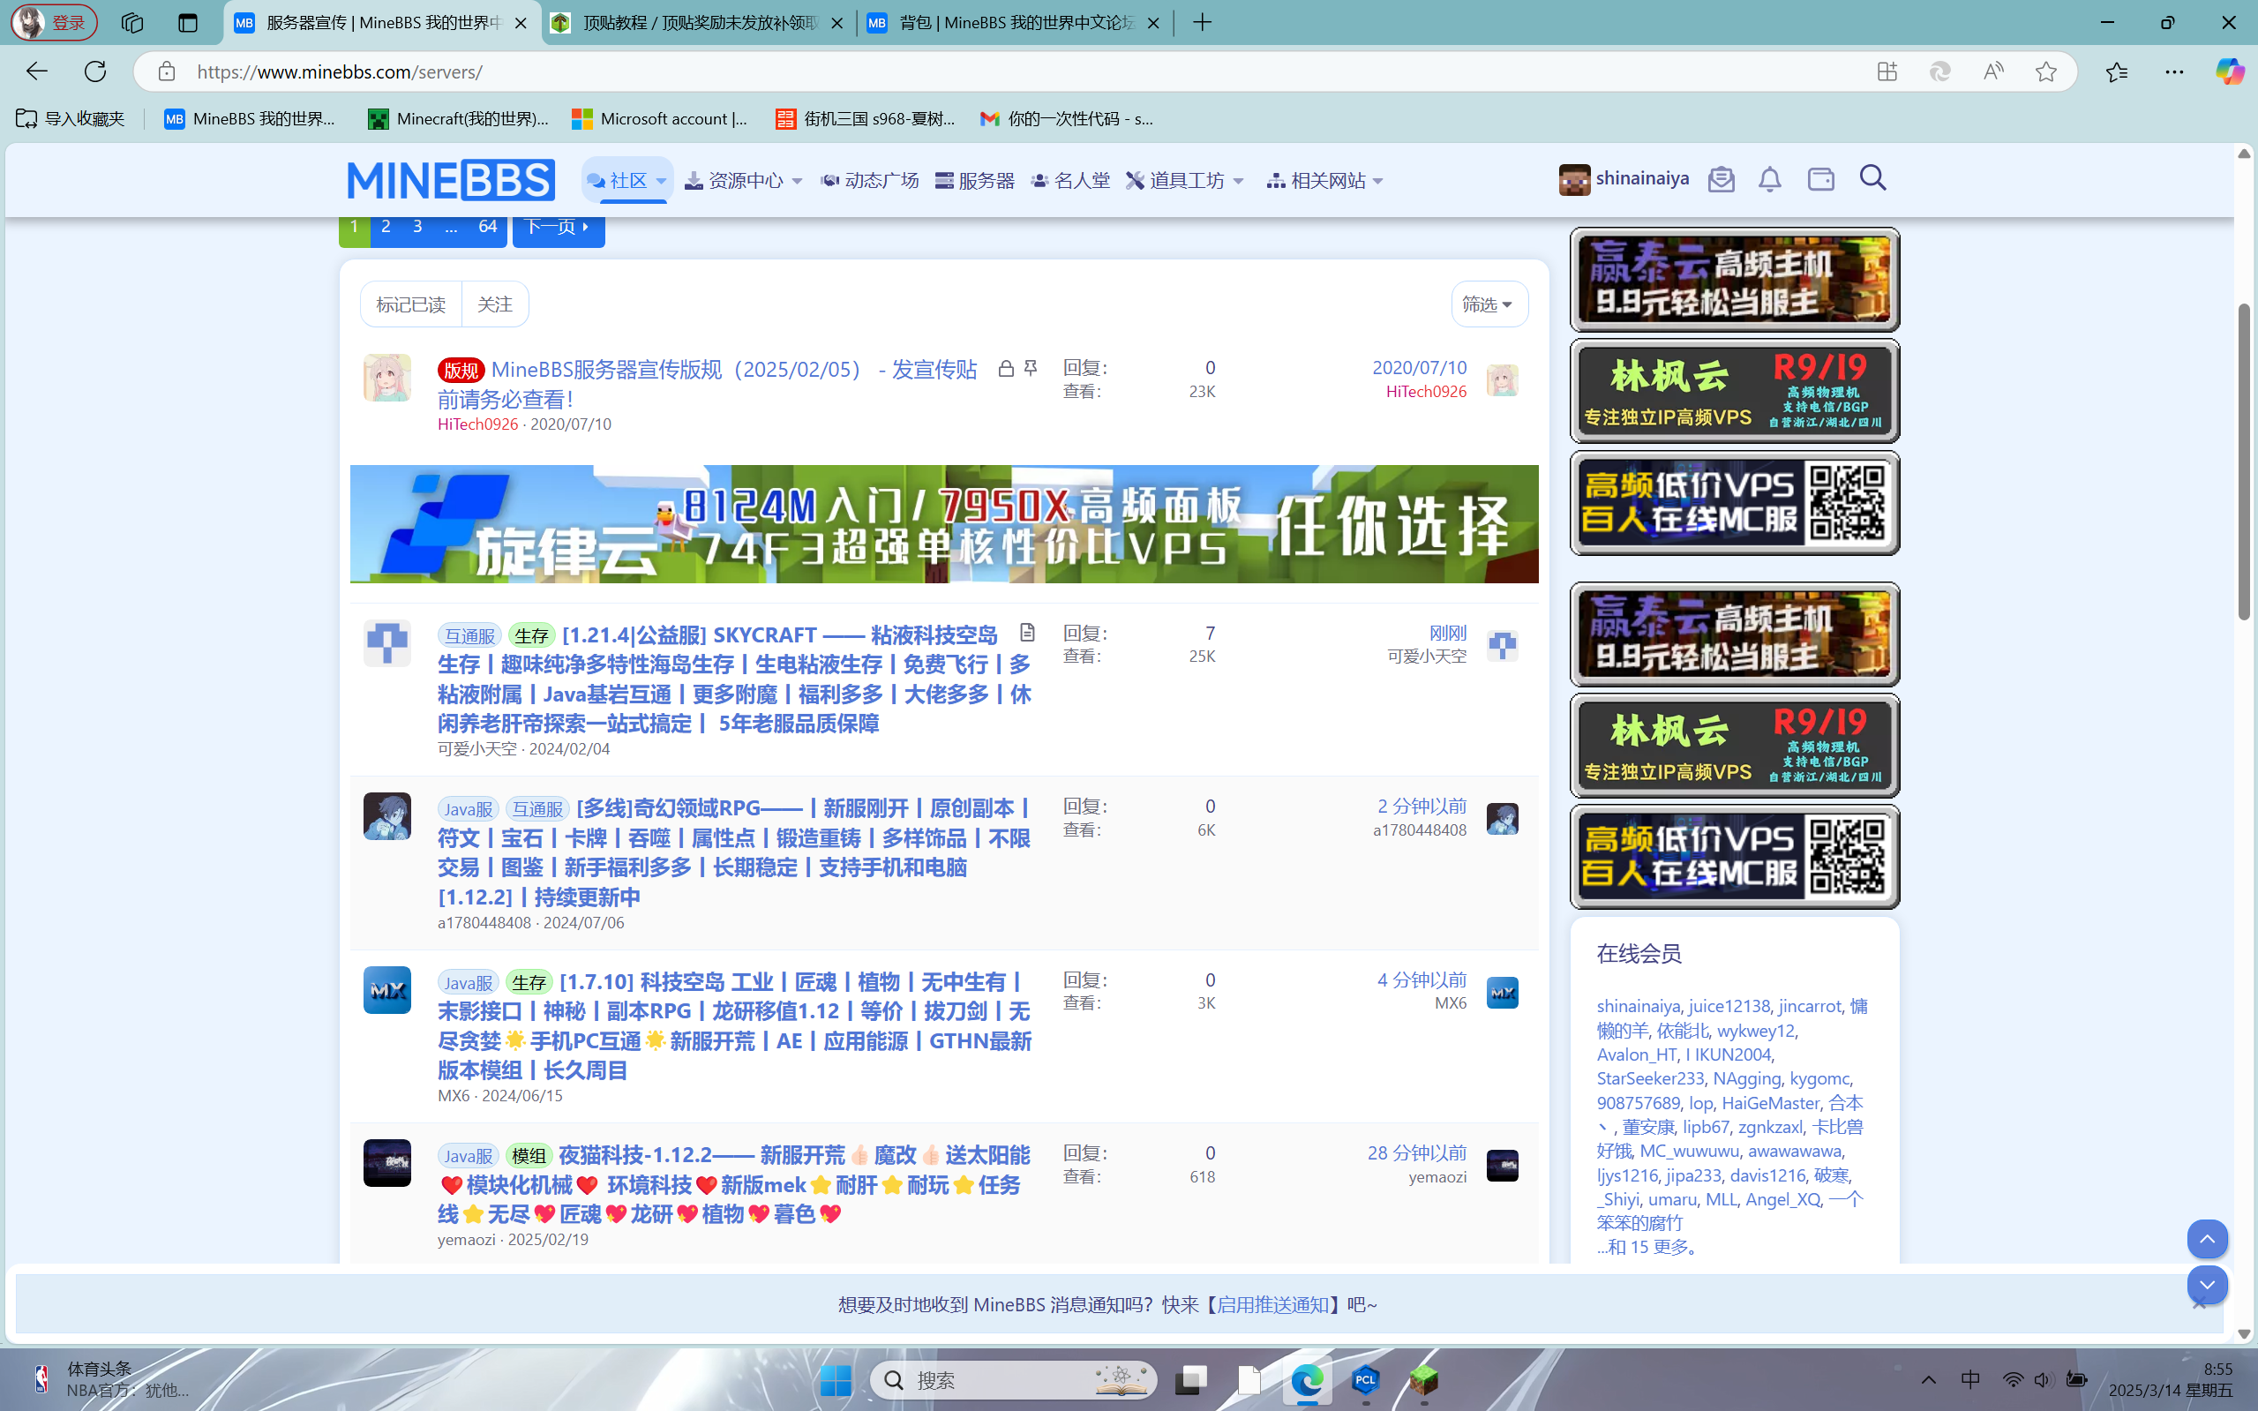Image resolution: width=2258 pixels, height=1411 pixels.
Task: Open the volume icon in the system tray
Action: click(x=2043, y=1379)
